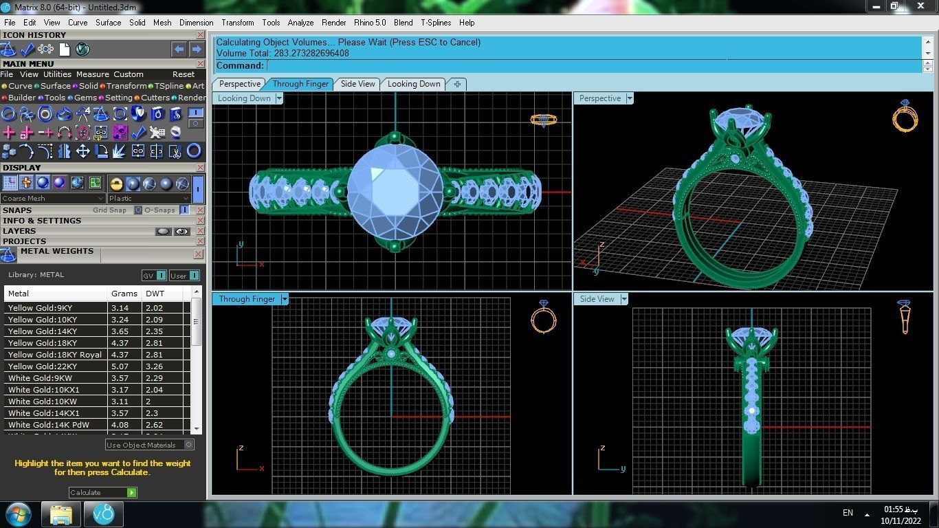Open Metal Weights scale tool in Main Menu

point(101,113)
